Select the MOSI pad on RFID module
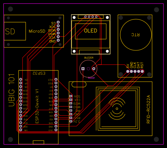167x148 pixels. [71, 103]
